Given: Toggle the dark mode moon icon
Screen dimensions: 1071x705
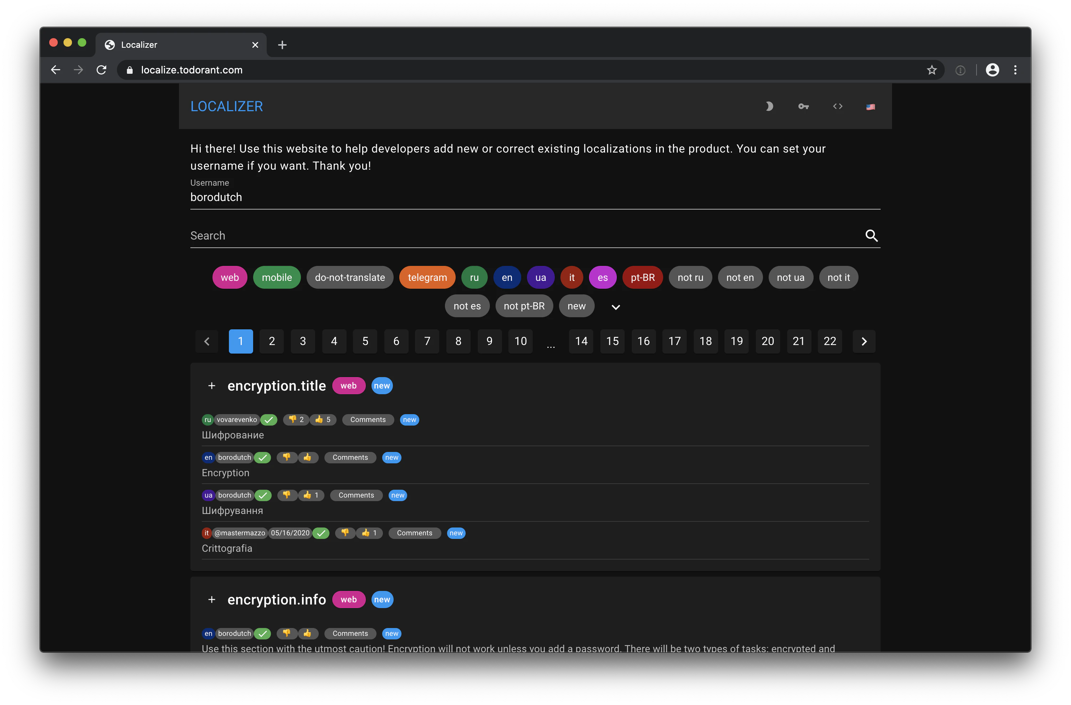Looking at the screenshot, I should (769, 106).
